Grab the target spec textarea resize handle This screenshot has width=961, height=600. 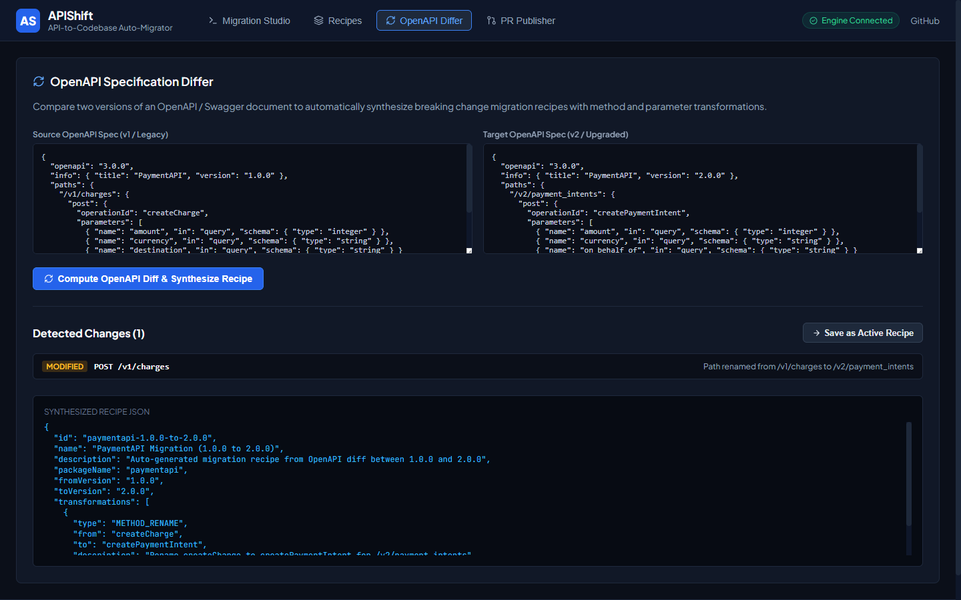(x=920, y=251)
